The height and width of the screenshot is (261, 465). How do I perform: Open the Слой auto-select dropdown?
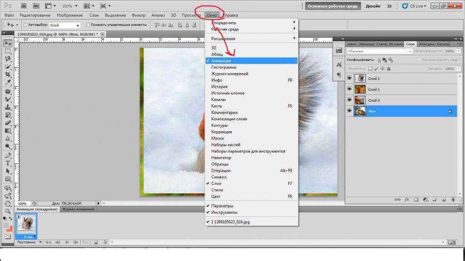(65, 25)
